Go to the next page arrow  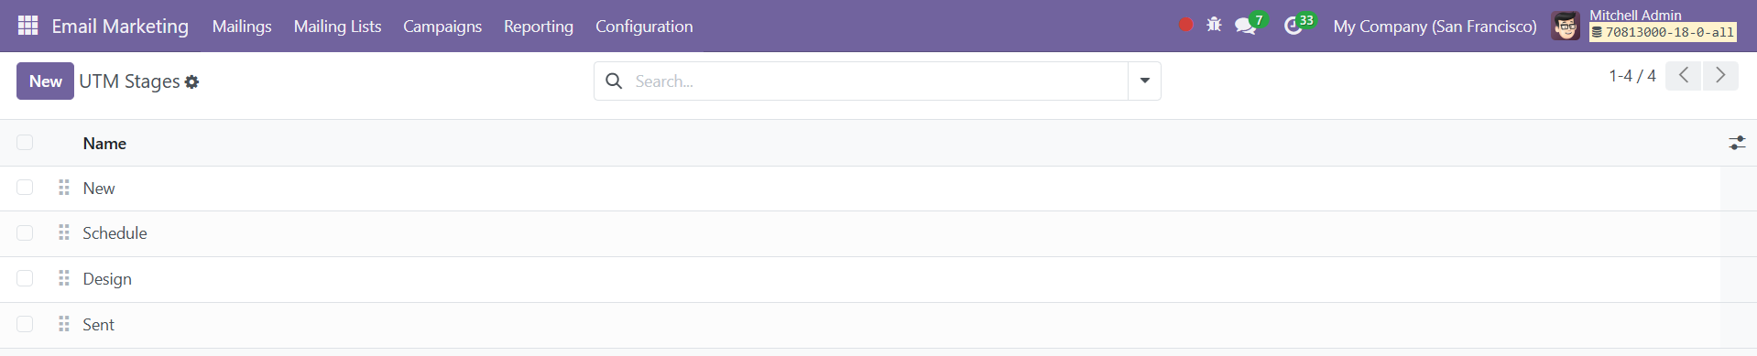tap(1720, 75)
